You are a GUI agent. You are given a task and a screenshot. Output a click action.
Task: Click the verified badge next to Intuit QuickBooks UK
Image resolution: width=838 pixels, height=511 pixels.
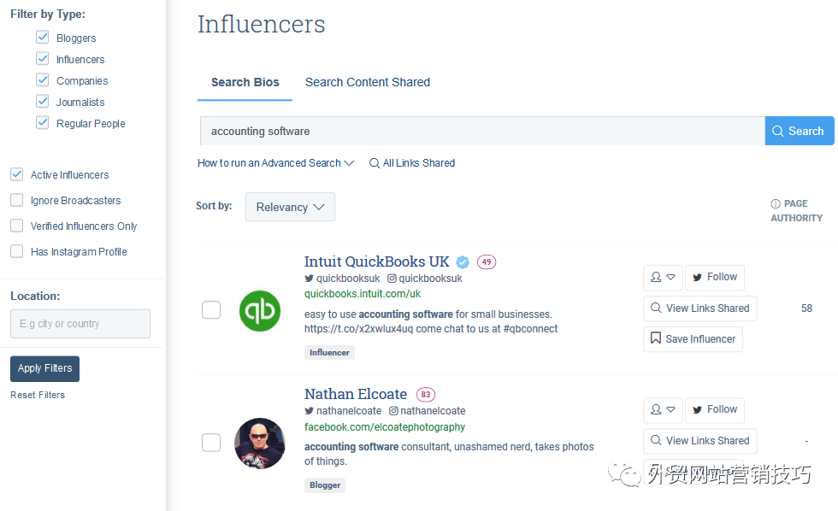coord(463,262)
